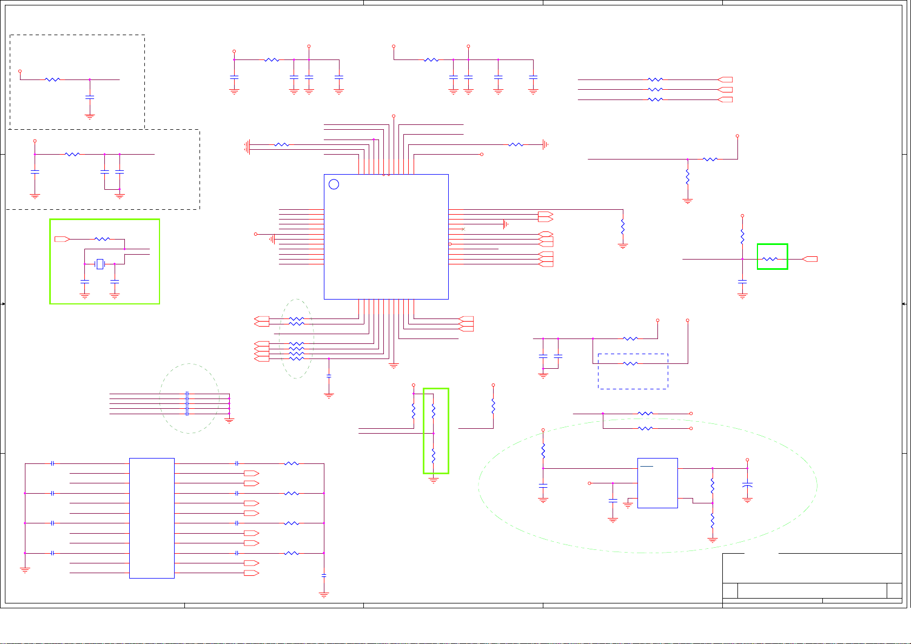The height and width of the screenshot is (644, 911).
Task: Select the lower resistor in the tall green box
Action: click(434, 456)
